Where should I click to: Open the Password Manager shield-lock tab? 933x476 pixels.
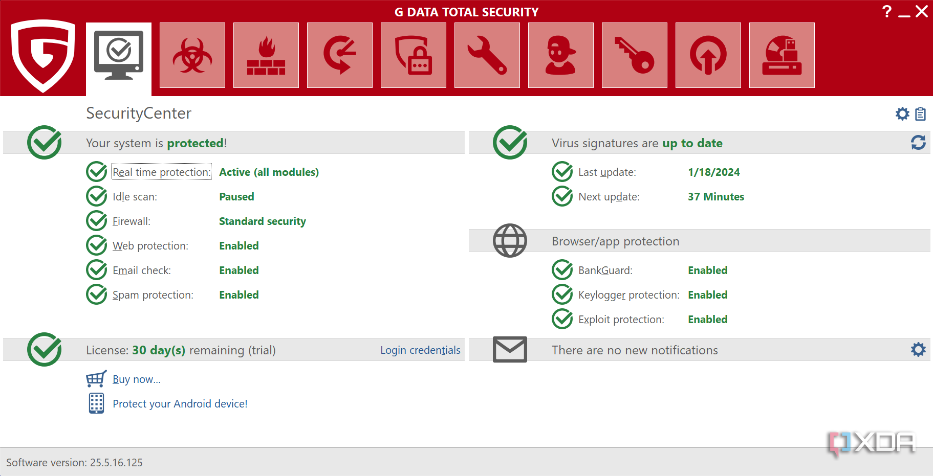pos(414,55)
